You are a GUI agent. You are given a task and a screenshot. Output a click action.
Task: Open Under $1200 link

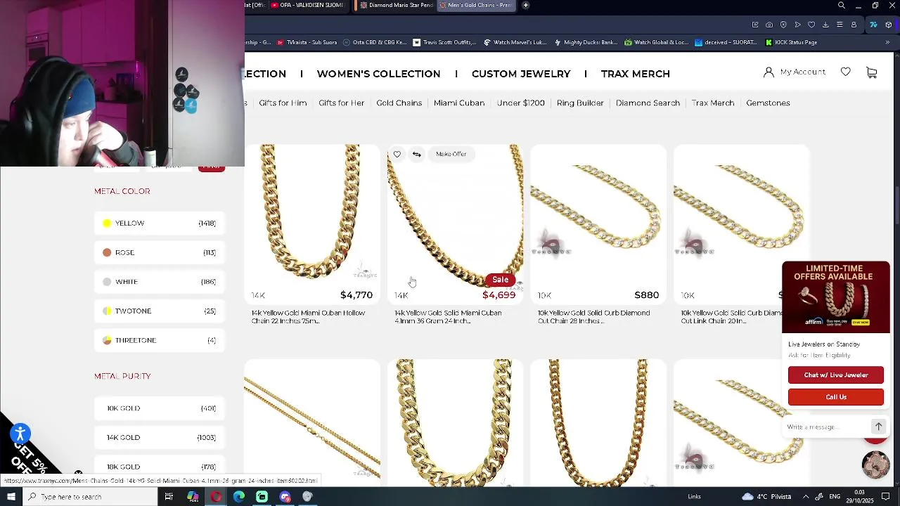(x=520, y=103)
